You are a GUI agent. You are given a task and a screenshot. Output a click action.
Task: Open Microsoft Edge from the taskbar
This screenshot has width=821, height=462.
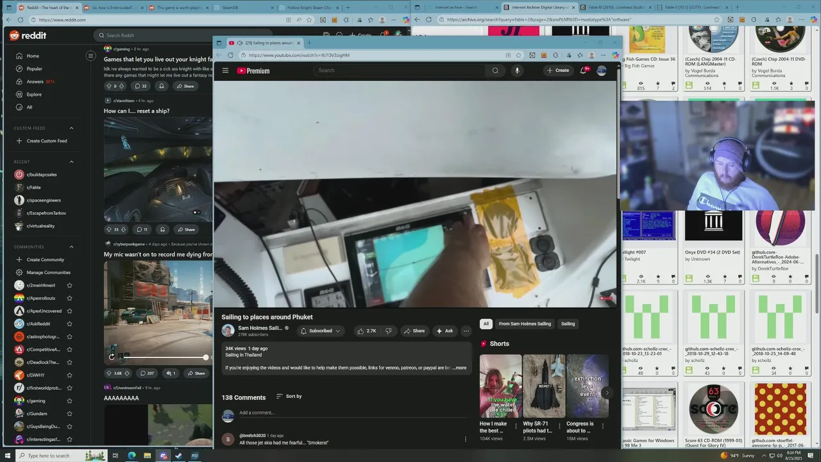(x=131, y=456)
